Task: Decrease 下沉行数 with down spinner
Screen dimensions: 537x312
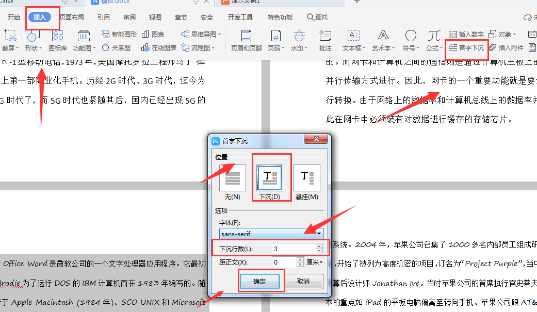Action: pyautogui.click(x=319, y=251)
